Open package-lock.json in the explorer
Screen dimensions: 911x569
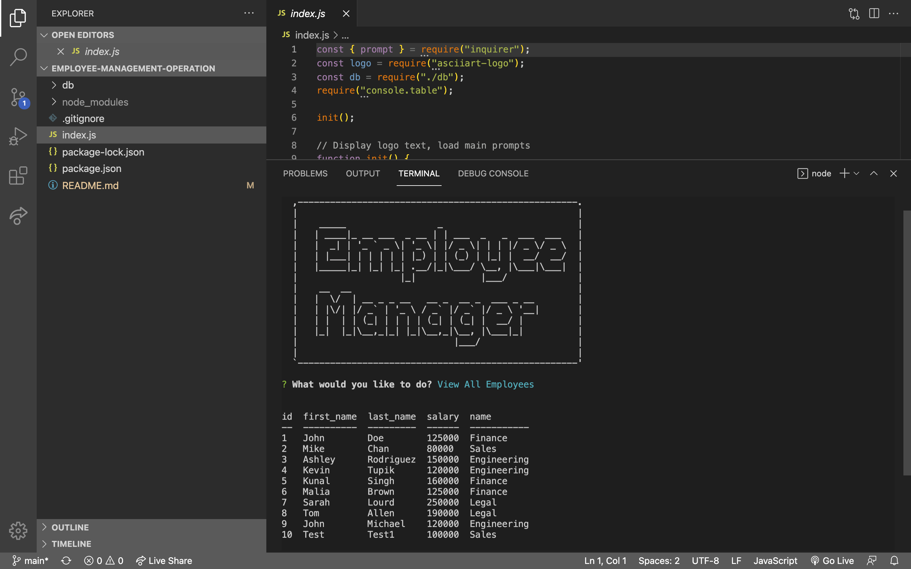[151, 152]
